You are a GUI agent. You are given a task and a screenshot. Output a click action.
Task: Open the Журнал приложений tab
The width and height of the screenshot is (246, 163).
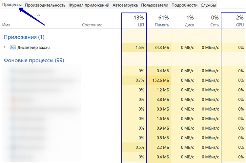click(x=89, y=5)
